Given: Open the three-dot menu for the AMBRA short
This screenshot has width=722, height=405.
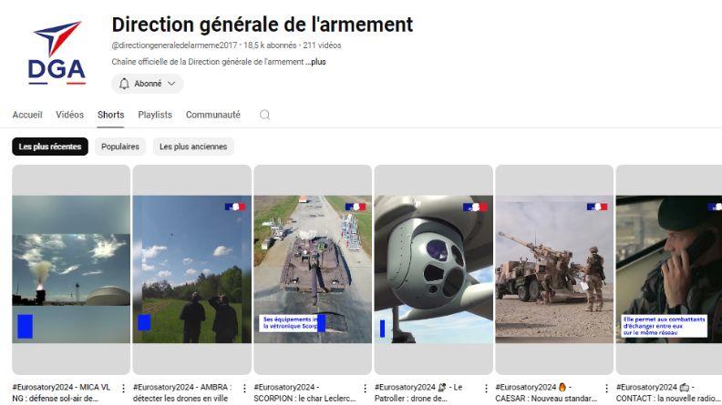Looking at the screenshot, I should tap(244, 389).
